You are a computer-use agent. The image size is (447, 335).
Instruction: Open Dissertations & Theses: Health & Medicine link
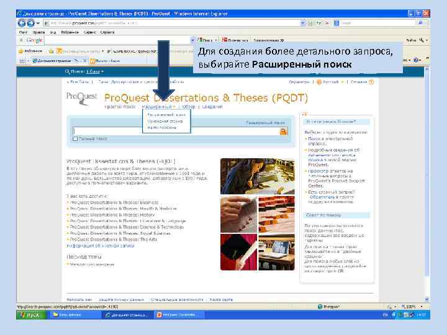click(123, 209)
